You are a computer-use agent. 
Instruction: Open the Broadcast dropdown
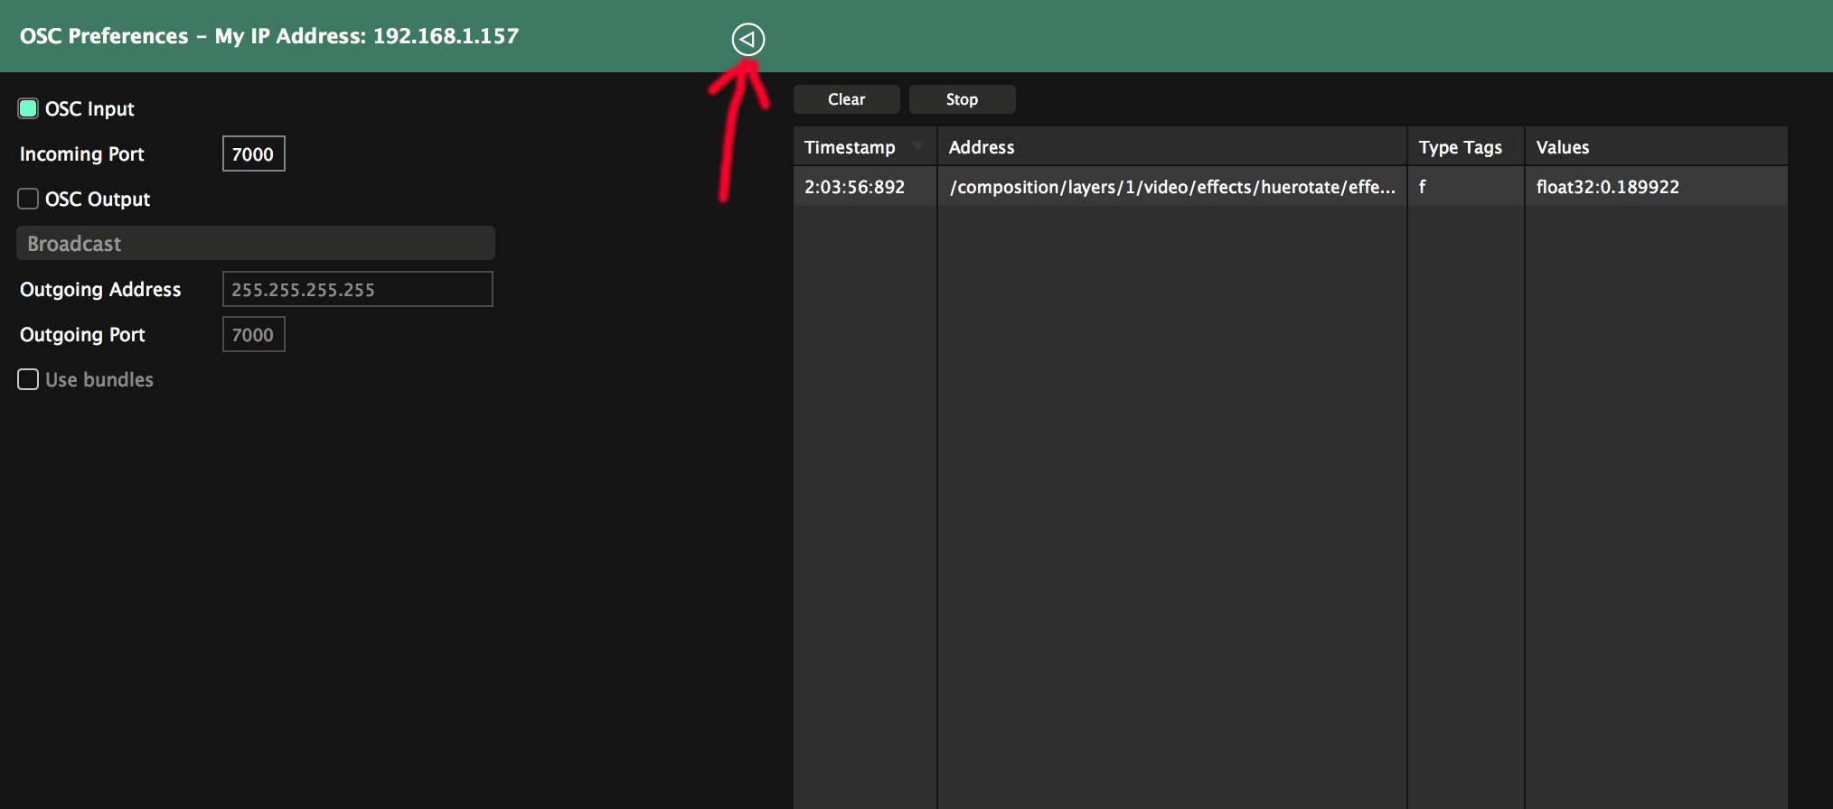point(255,244)
